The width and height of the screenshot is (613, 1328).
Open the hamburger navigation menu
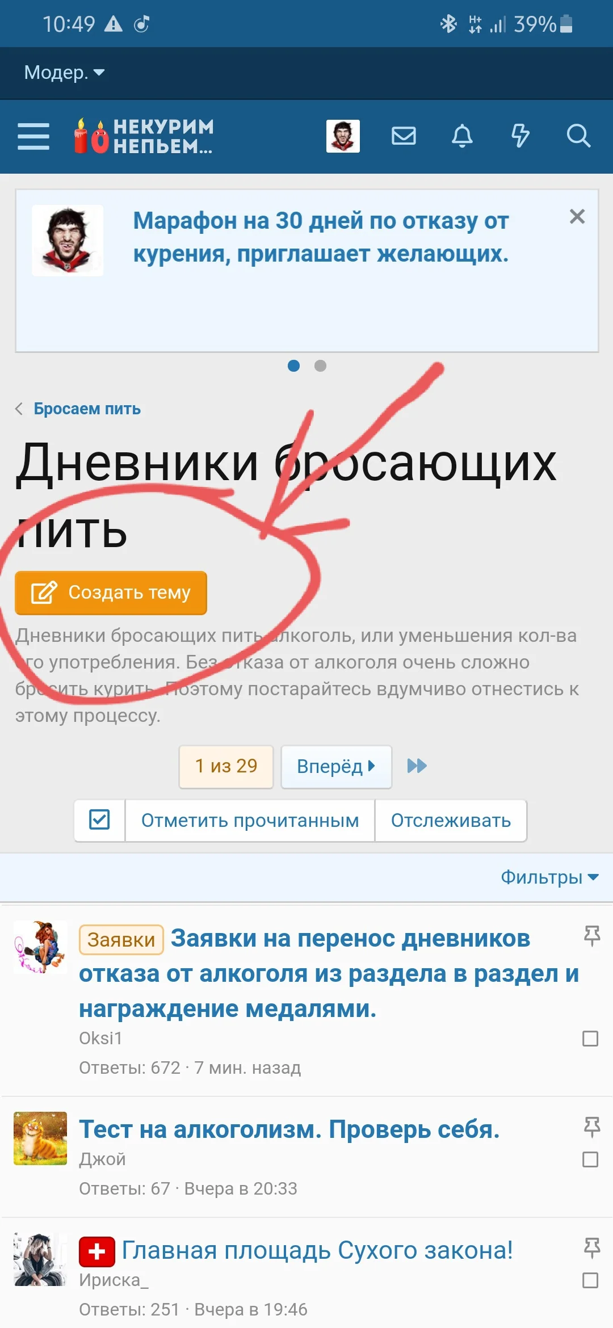pyautogui.click(x=33, y=136)
